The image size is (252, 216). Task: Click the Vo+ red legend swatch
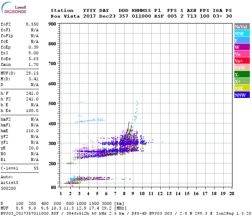coord(242,61)
